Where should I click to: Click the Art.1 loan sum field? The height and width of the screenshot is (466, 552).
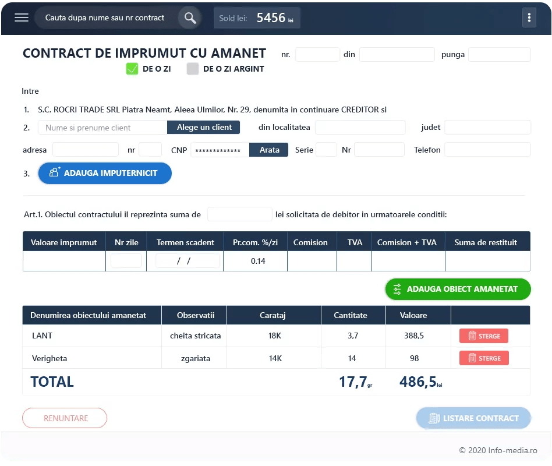[239, 214]
